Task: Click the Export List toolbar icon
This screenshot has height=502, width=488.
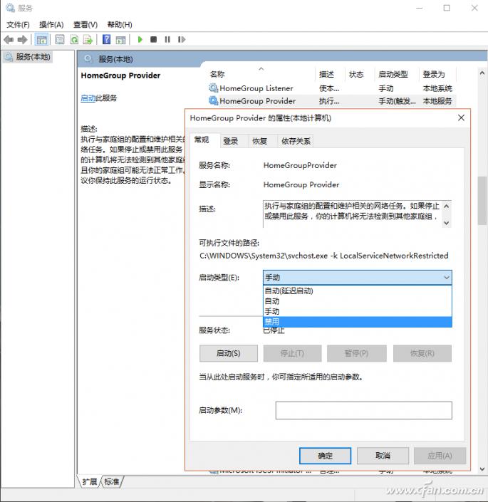Action: point(88,40)
